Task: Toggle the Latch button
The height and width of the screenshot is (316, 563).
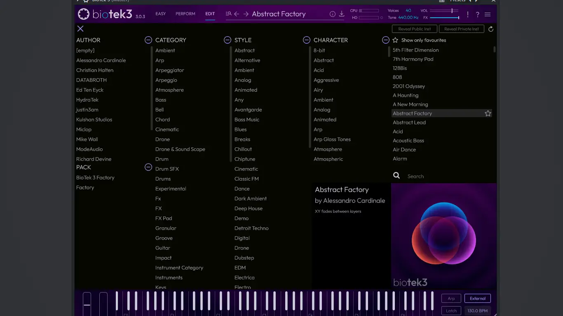Action: tap(451, 311)
